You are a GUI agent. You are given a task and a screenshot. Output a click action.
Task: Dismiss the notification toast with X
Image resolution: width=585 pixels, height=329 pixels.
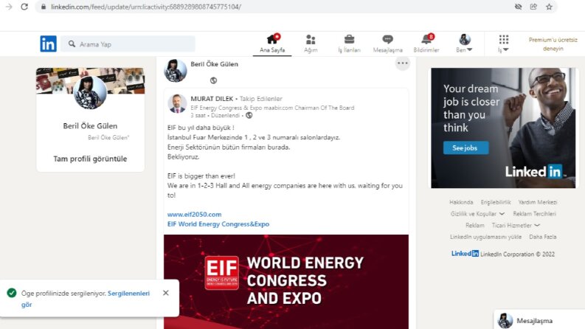click(166, 293)
